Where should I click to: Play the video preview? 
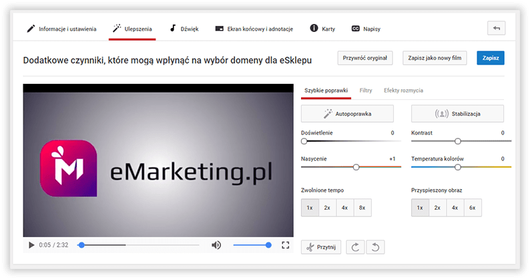31,245
